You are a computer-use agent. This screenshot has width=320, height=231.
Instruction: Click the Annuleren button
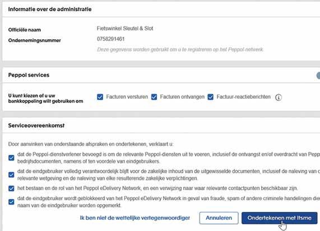[219, 218]
